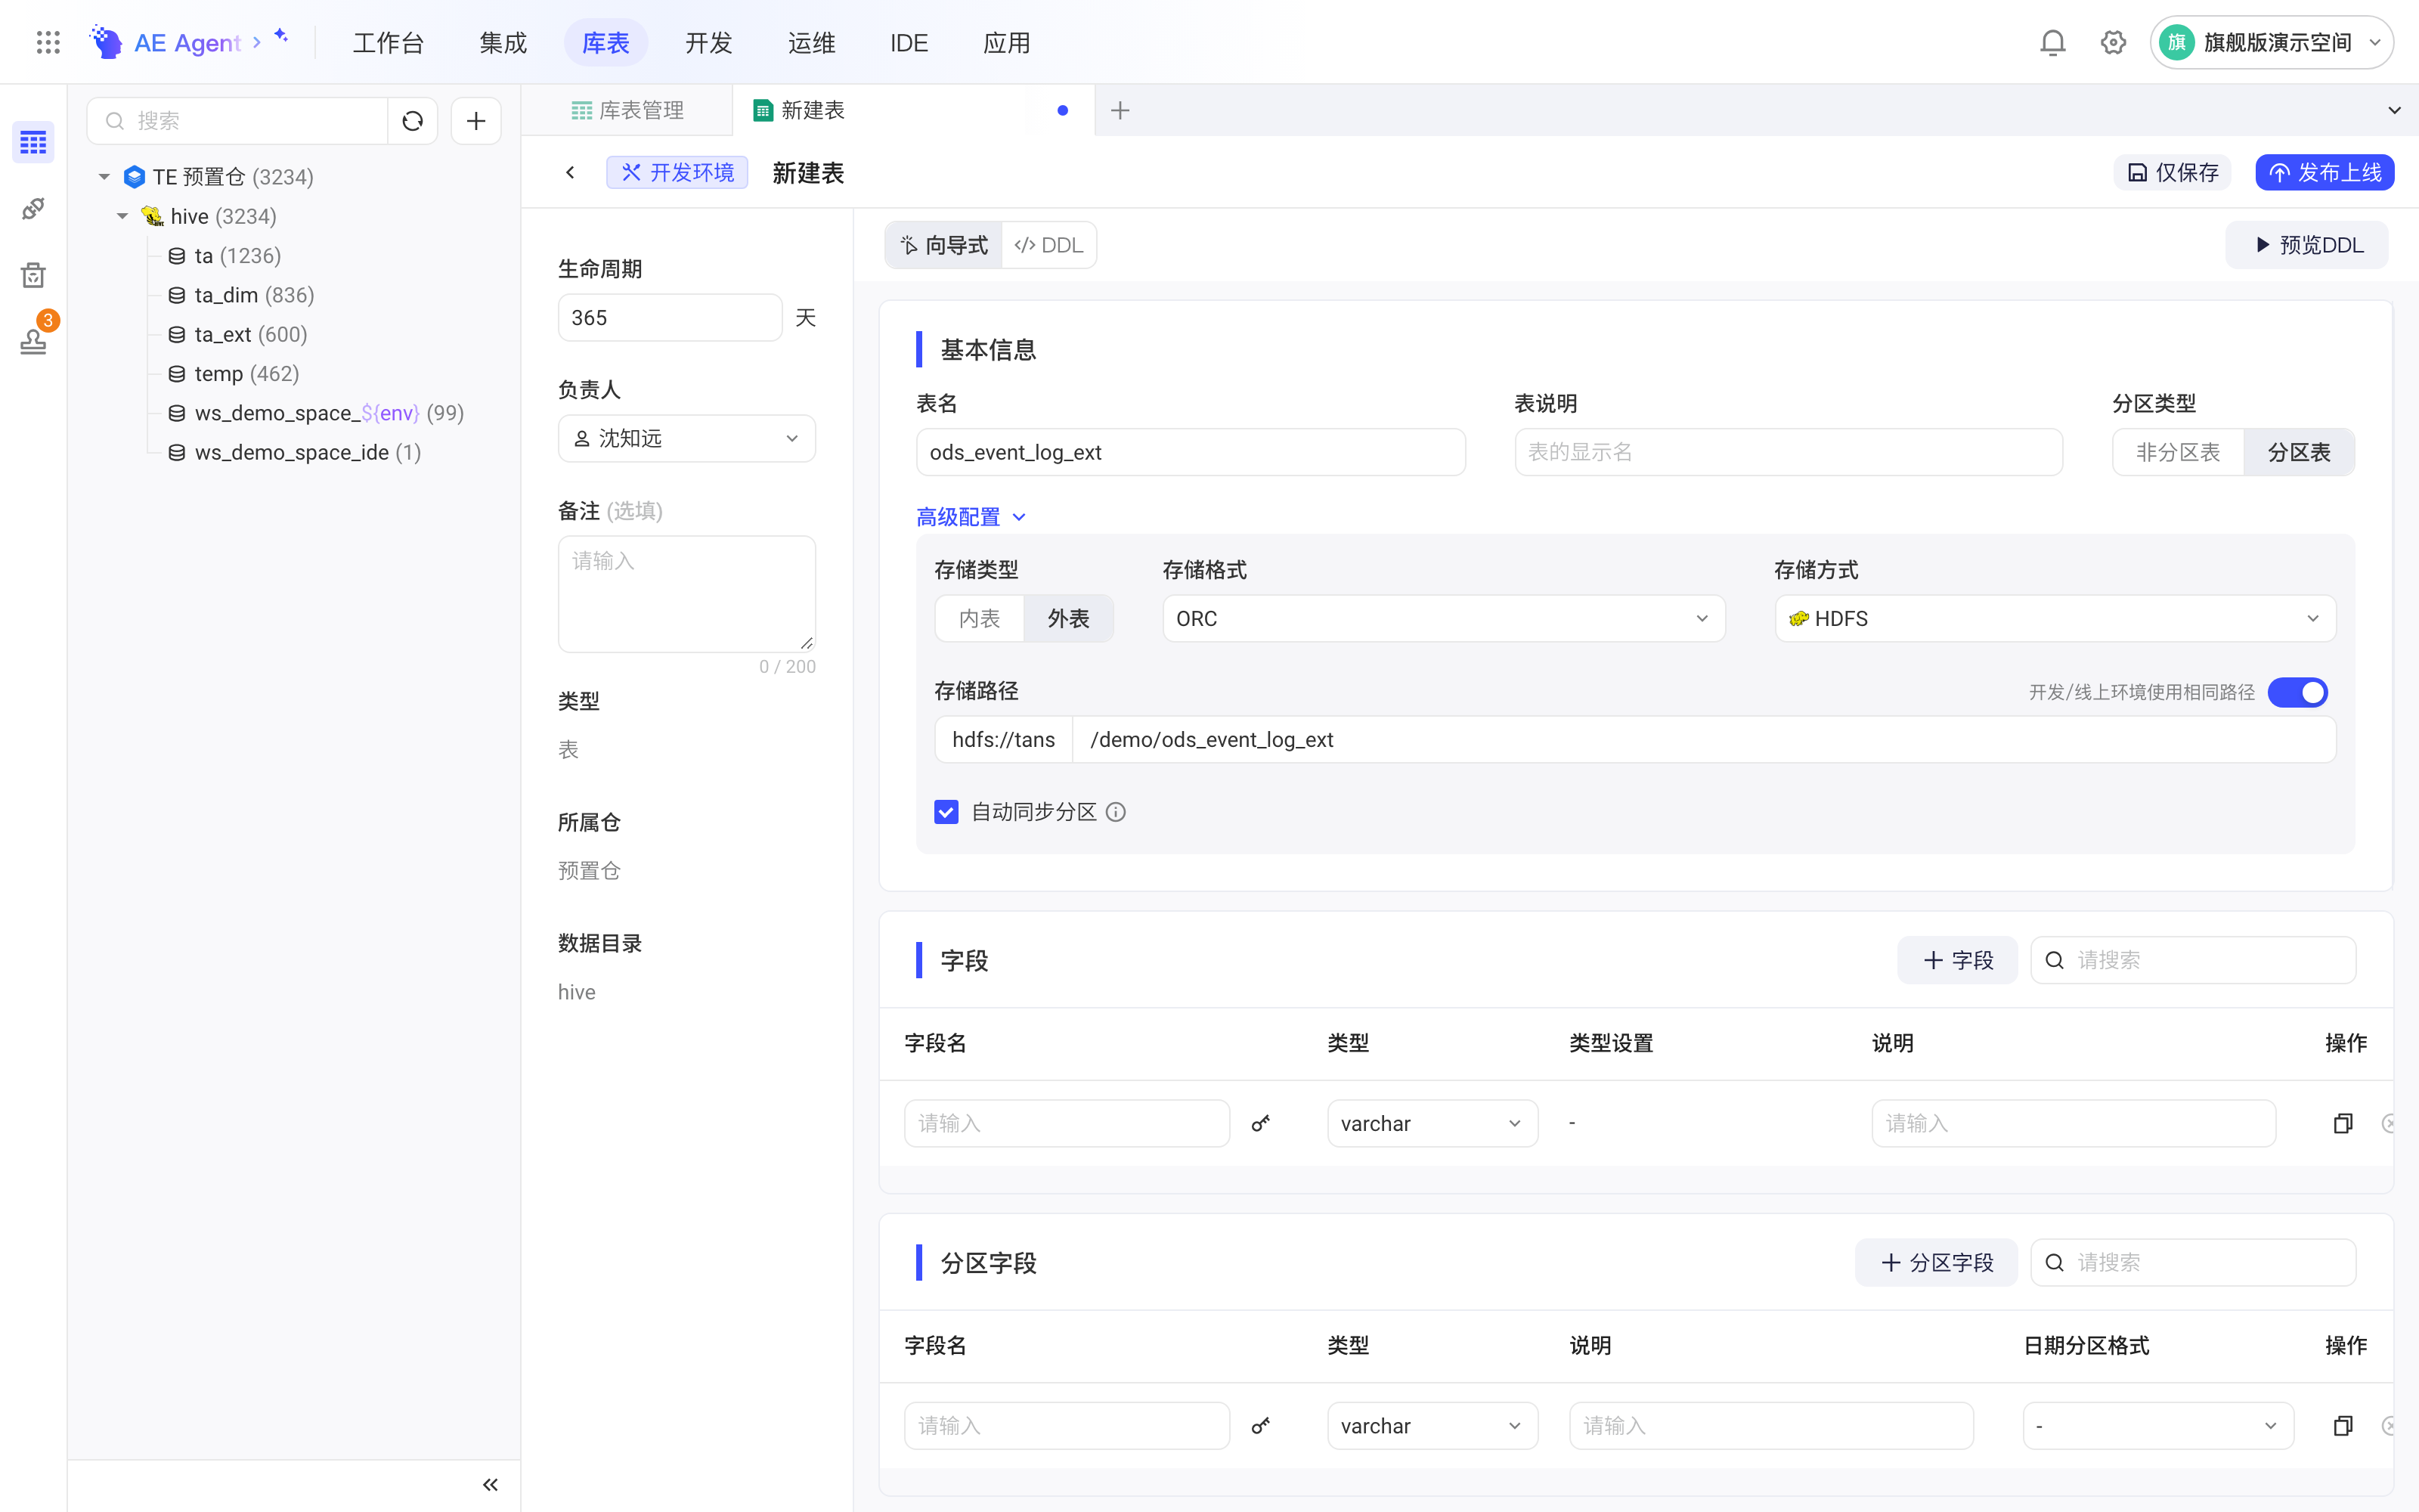
Task: Open the link sidebar icon
Action: point(33,208)
